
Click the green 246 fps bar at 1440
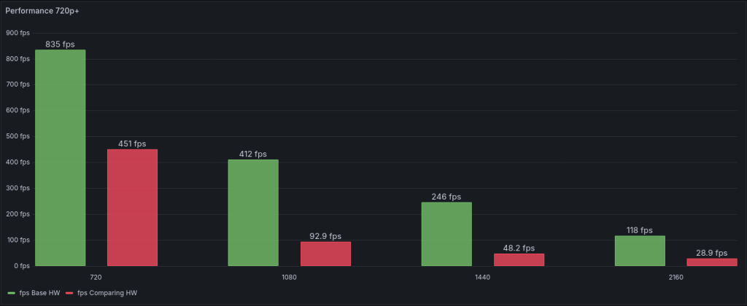pyautogui.click(x=446, y=234)
